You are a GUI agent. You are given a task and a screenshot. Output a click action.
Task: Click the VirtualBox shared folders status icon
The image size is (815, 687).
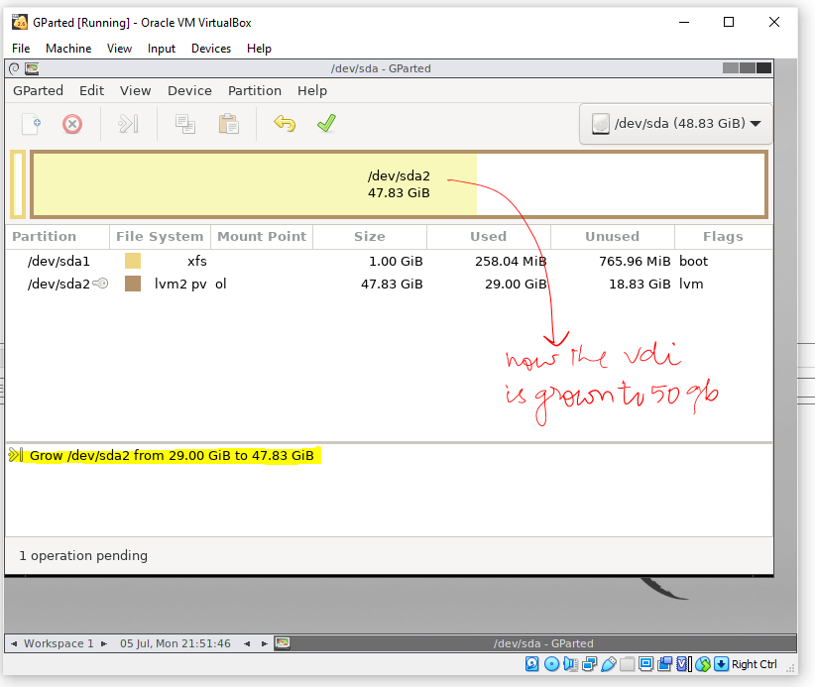click(x=627, y=664)
